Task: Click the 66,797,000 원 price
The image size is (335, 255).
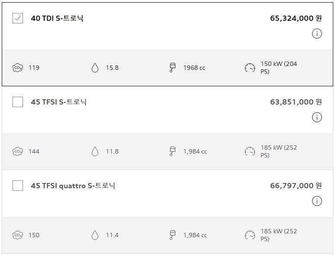Action: pos(296,186)
